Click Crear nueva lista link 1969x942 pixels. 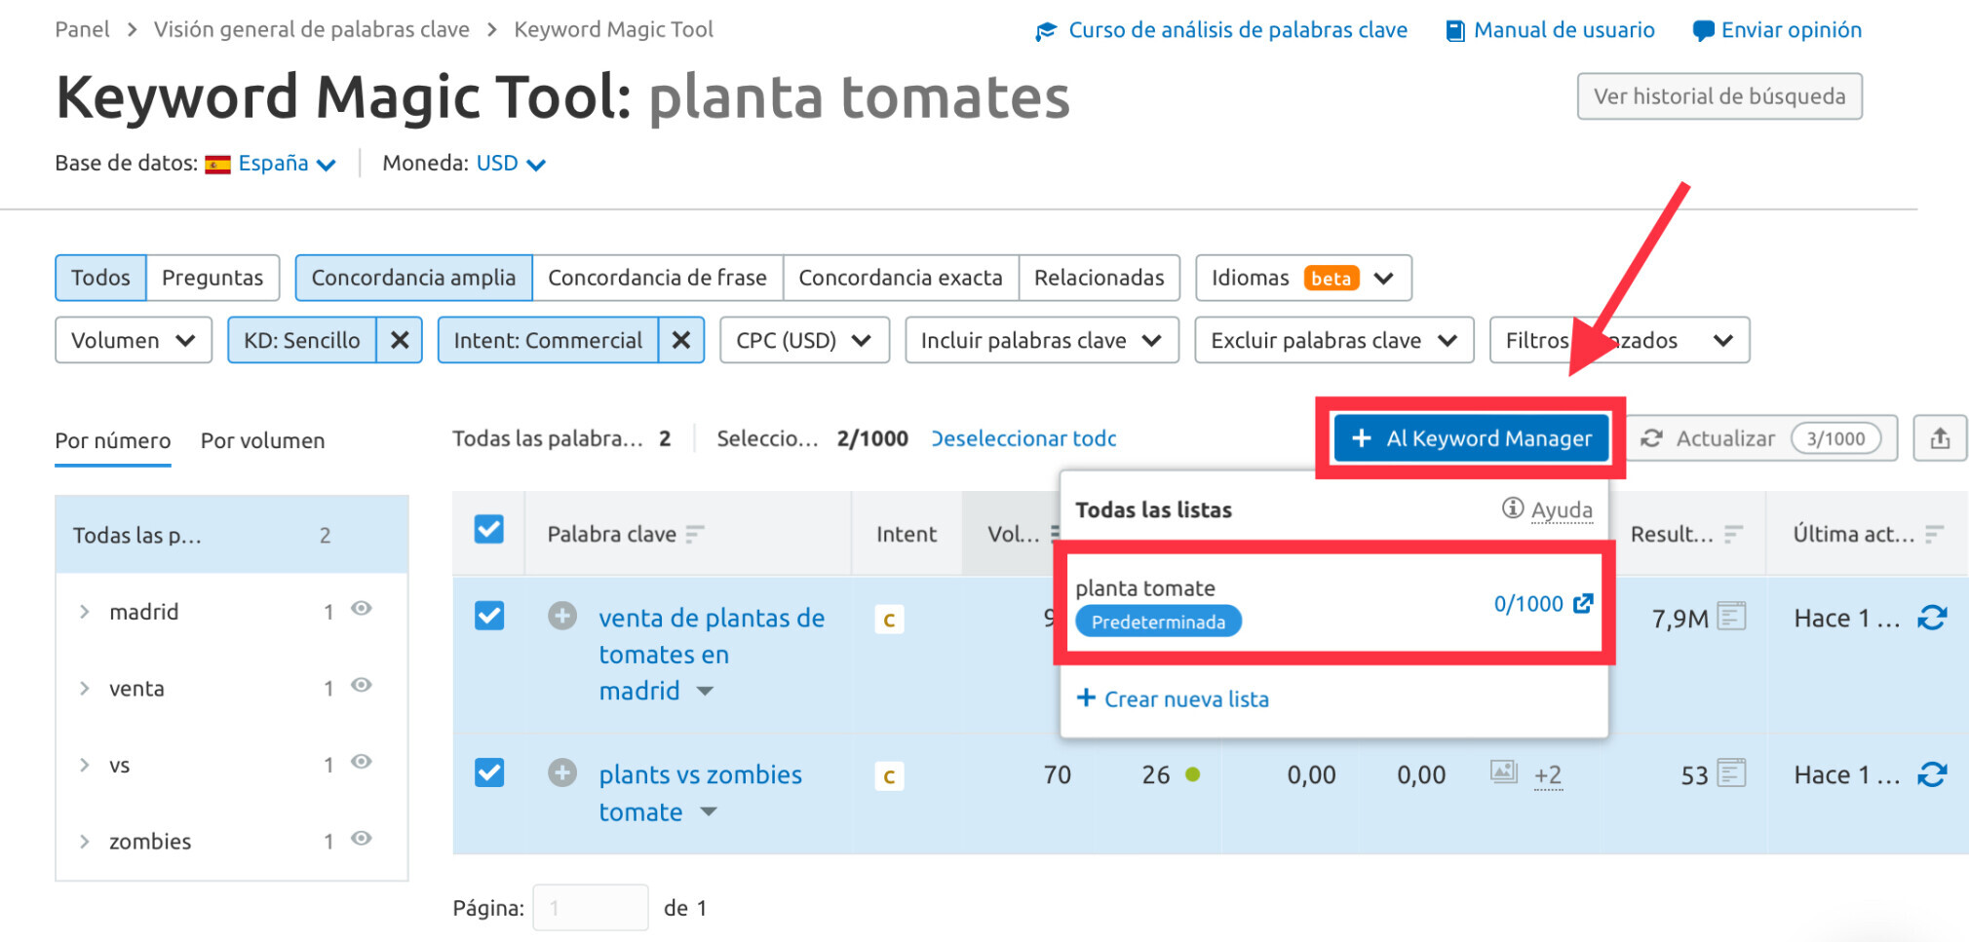[x=1173, y=698]
